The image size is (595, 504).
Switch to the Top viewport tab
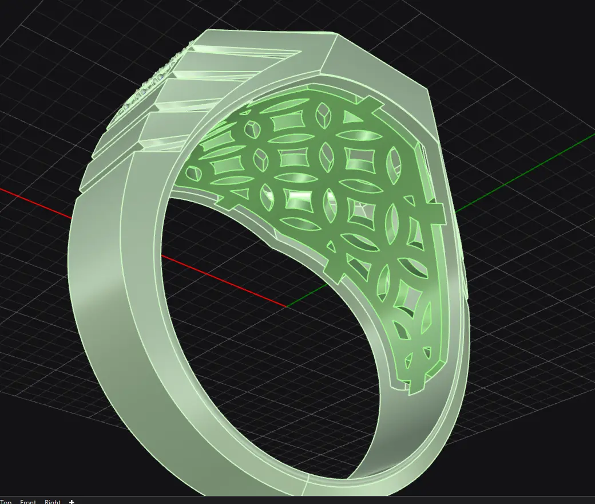(x=6, y=502)
